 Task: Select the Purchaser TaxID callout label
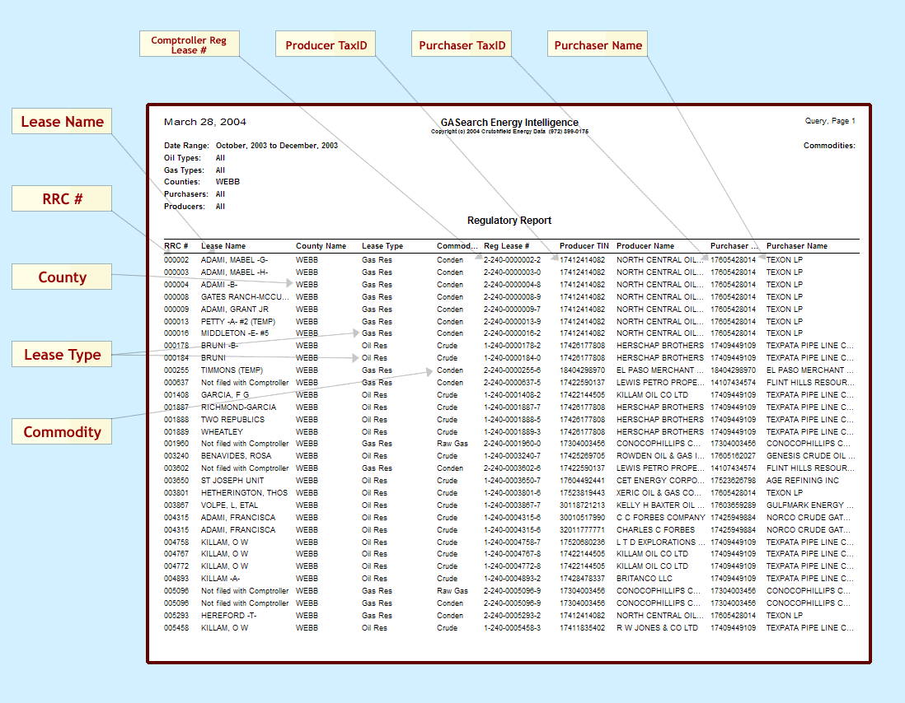[x=462, y=45]
